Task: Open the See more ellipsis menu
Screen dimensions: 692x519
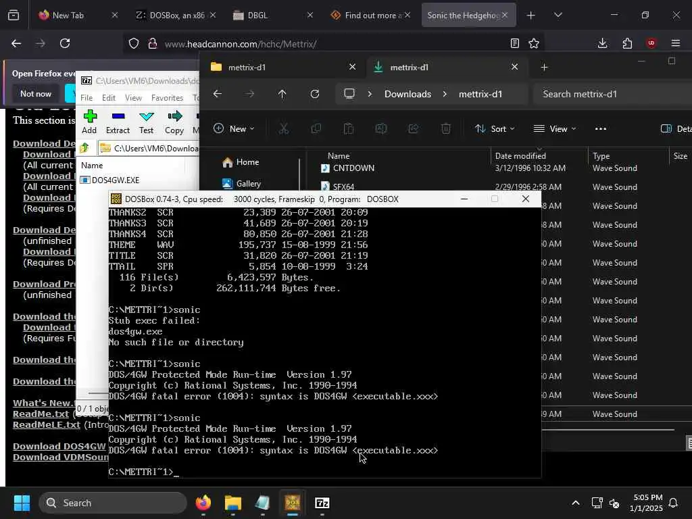Action: 601,129
